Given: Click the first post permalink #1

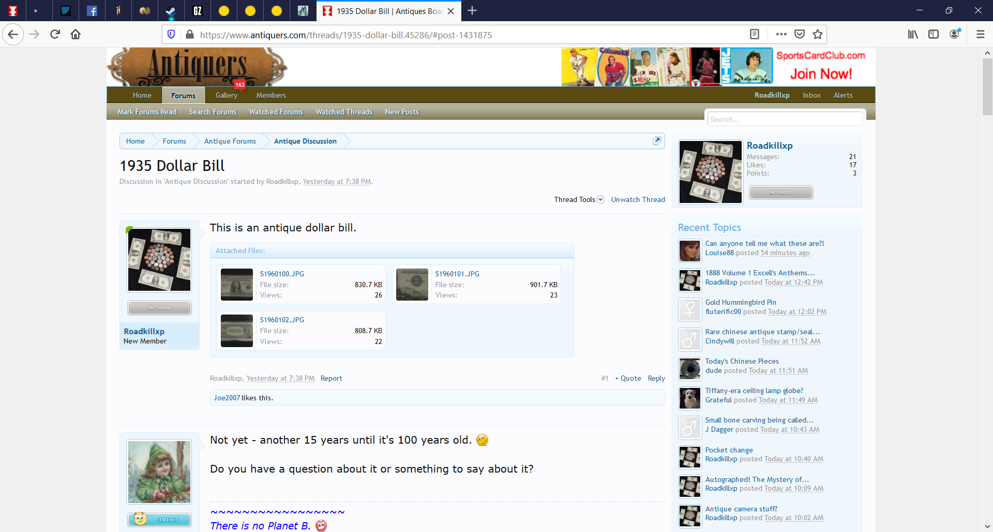Looking at the screenshot, I should [x=605, y=379].
